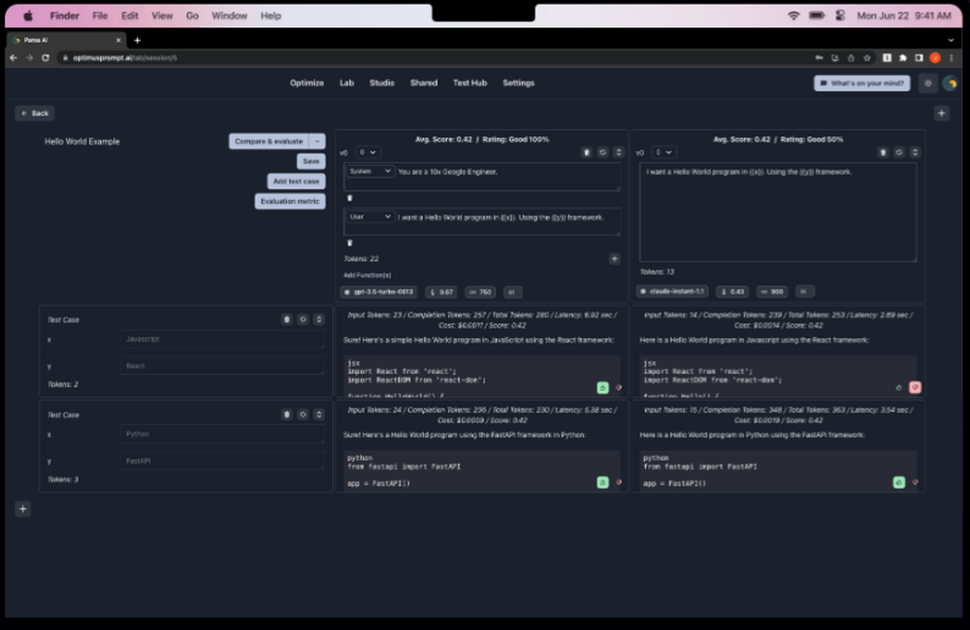Rerun the Javascript test case
Viewport: 970px width, 630px height.
click(x=303, y=319)
